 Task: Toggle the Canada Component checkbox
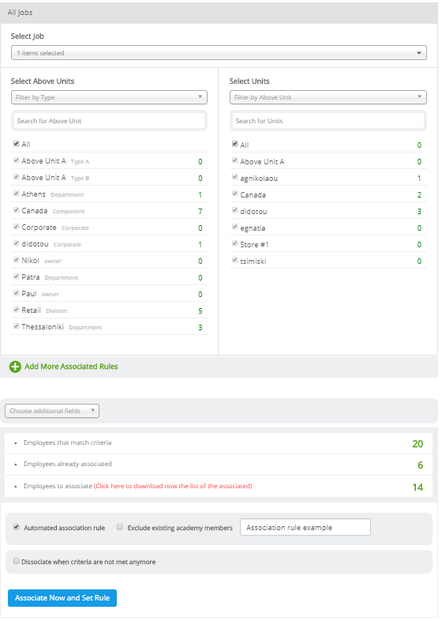point(17,210)
